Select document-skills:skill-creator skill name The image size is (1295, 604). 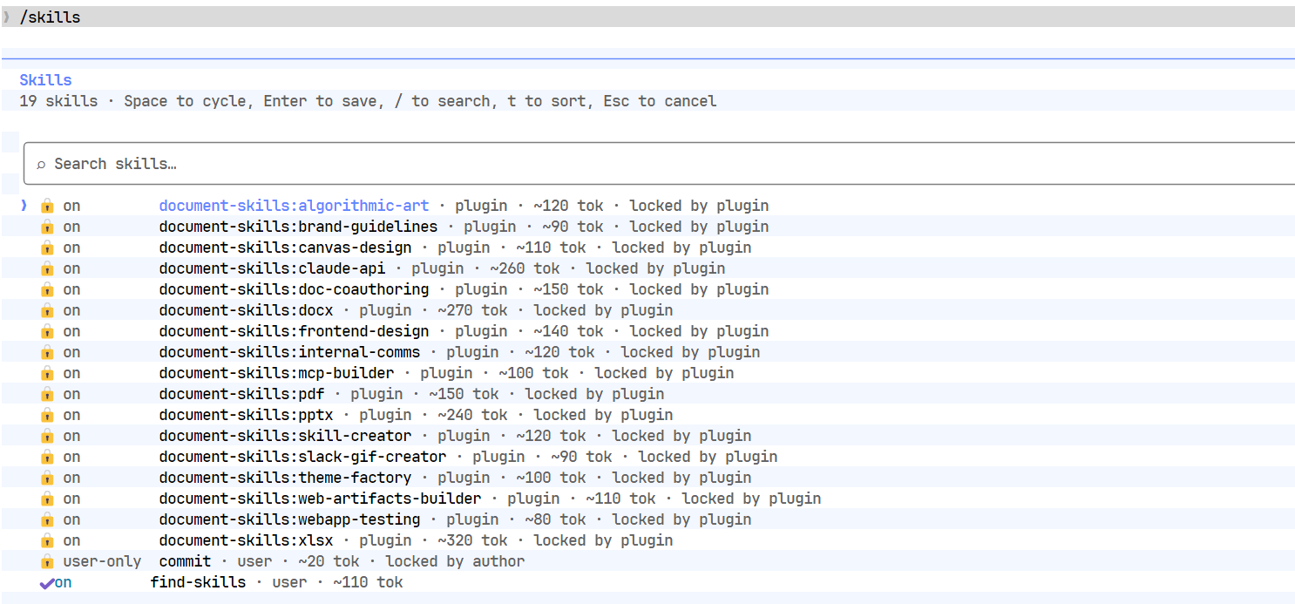tap(285, 436)
